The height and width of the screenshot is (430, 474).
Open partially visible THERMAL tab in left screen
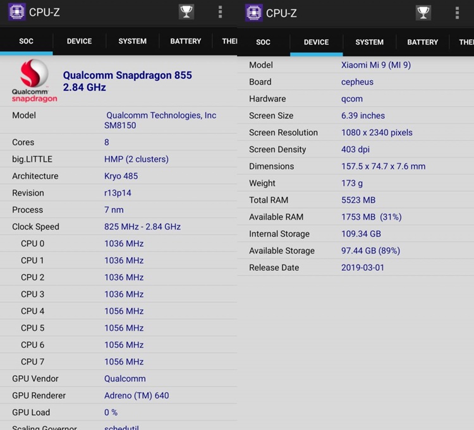tap(225, 41)
